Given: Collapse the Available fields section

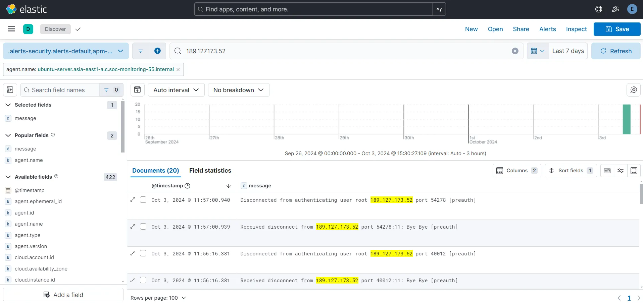Looking at the screenshot, I should click(8, 177).
